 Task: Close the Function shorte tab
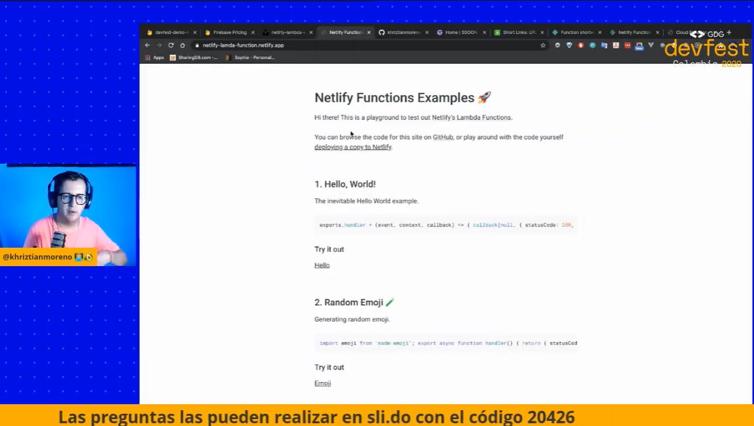tap(600, 33)
